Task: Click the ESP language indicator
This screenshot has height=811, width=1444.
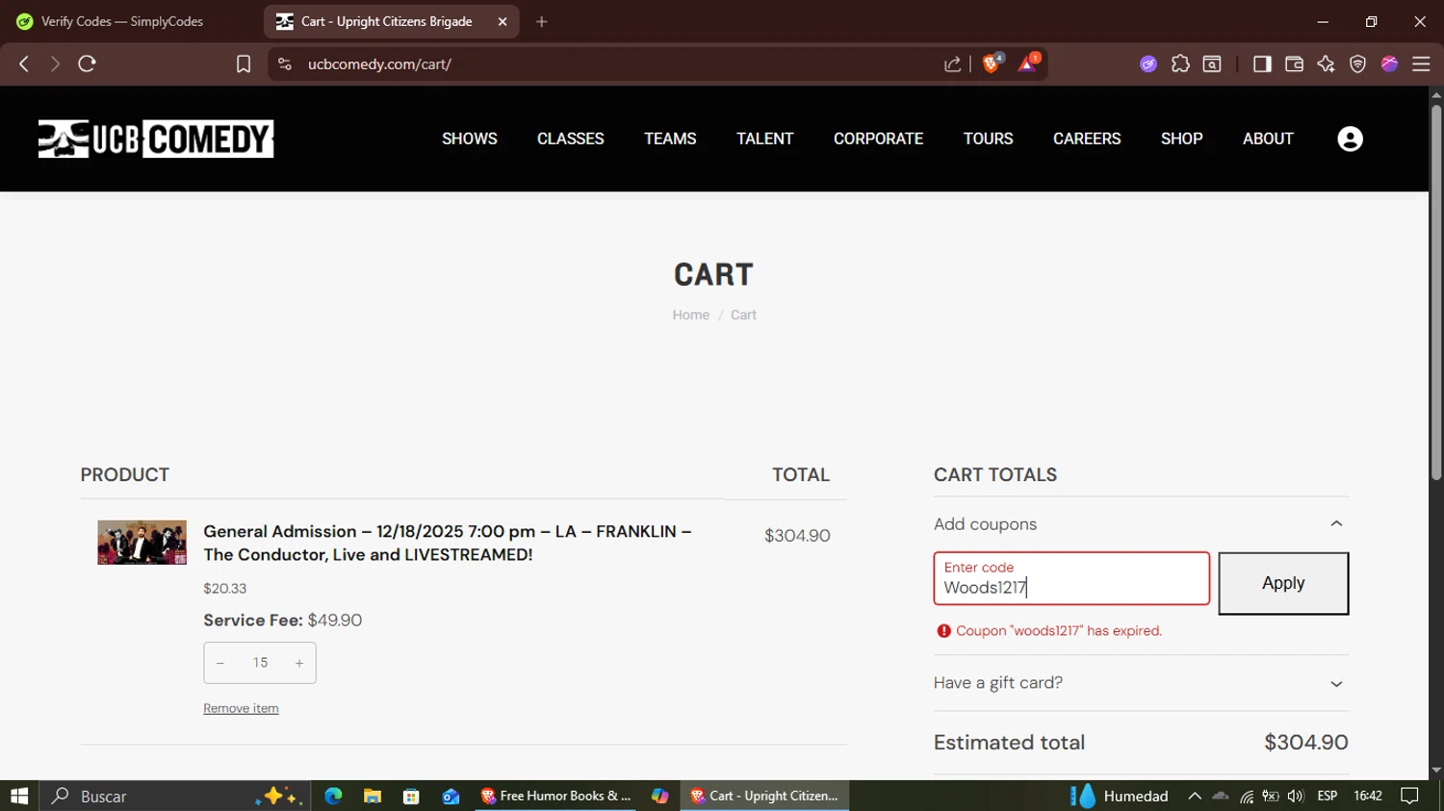Action: point(1327,796)
